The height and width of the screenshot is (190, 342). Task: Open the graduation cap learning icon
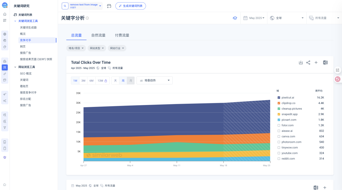pos(235,18)
